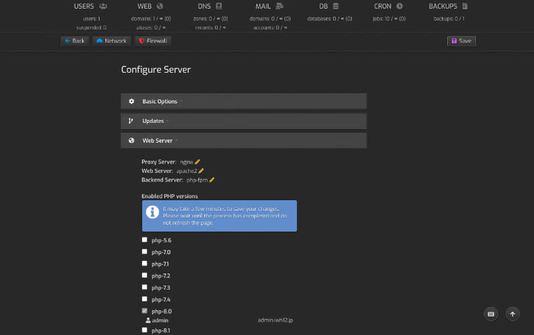534x335 pixels.
Task: Click the CRON clock icon
Action: click(399, 6)
